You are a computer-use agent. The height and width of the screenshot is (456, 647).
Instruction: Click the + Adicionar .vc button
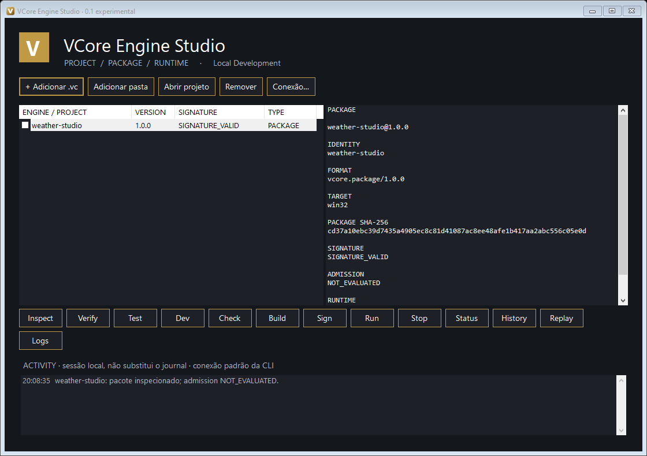(51, 87)
